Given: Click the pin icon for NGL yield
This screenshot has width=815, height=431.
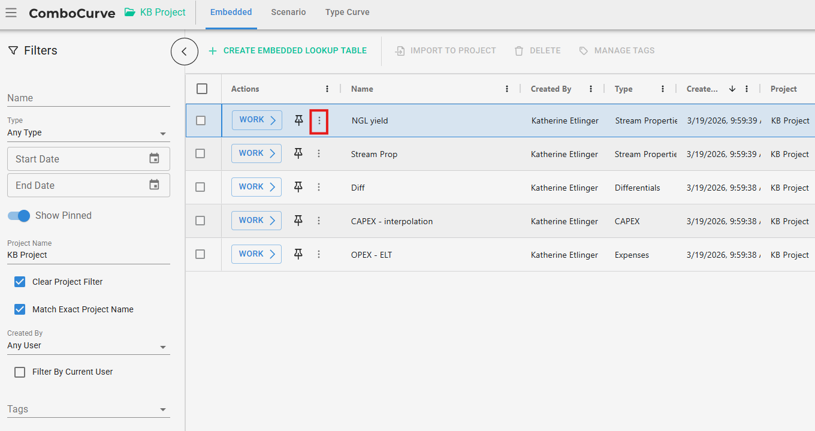Looking at the screenshot, I should 298,120.
